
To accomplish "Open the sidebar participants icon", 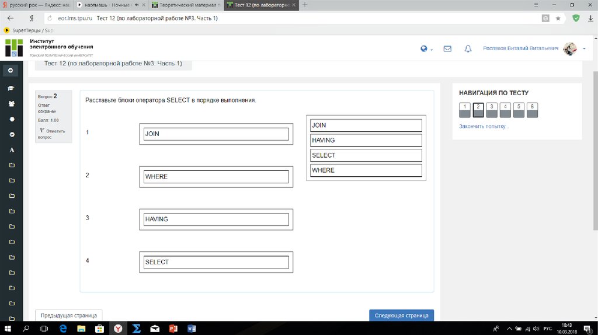I will click(x=12, y=104).
